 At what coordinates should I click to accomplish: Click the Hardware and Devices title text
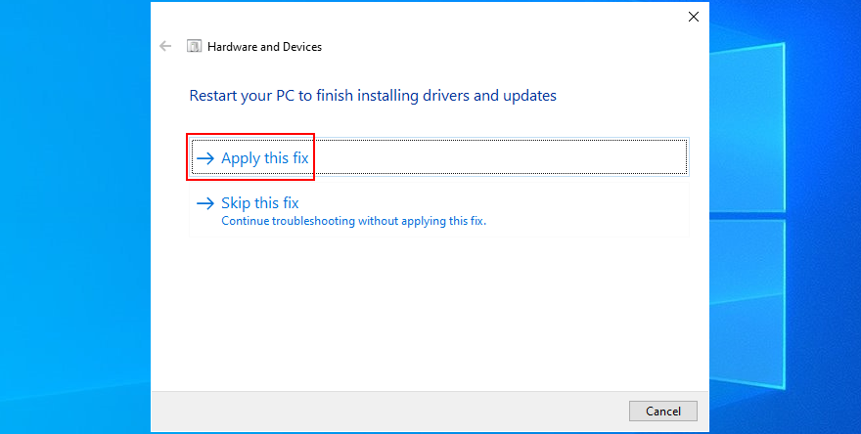pos(264,46)
